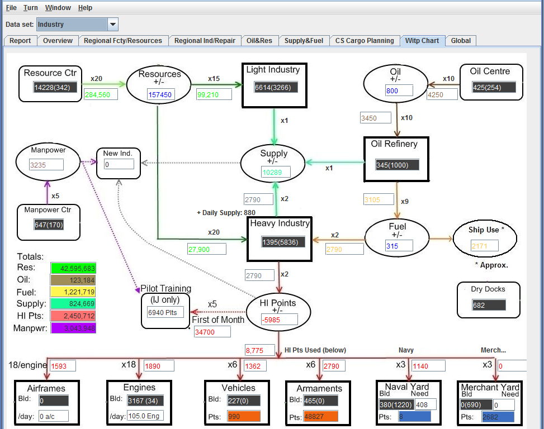Click the Navy 1140 HI field

coord(428,366)
